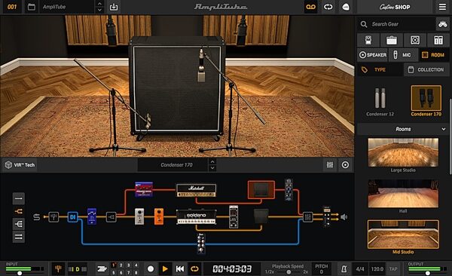Click the gear finder icon beside the search field
This screenshot has width=452, height=276.
click(443, 24)
